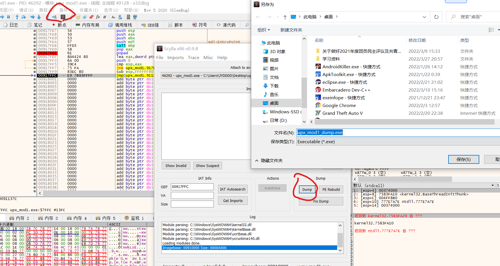Click the globe icon in toolbar
Screen dimensions: 500x266
[x=135, y=17]
